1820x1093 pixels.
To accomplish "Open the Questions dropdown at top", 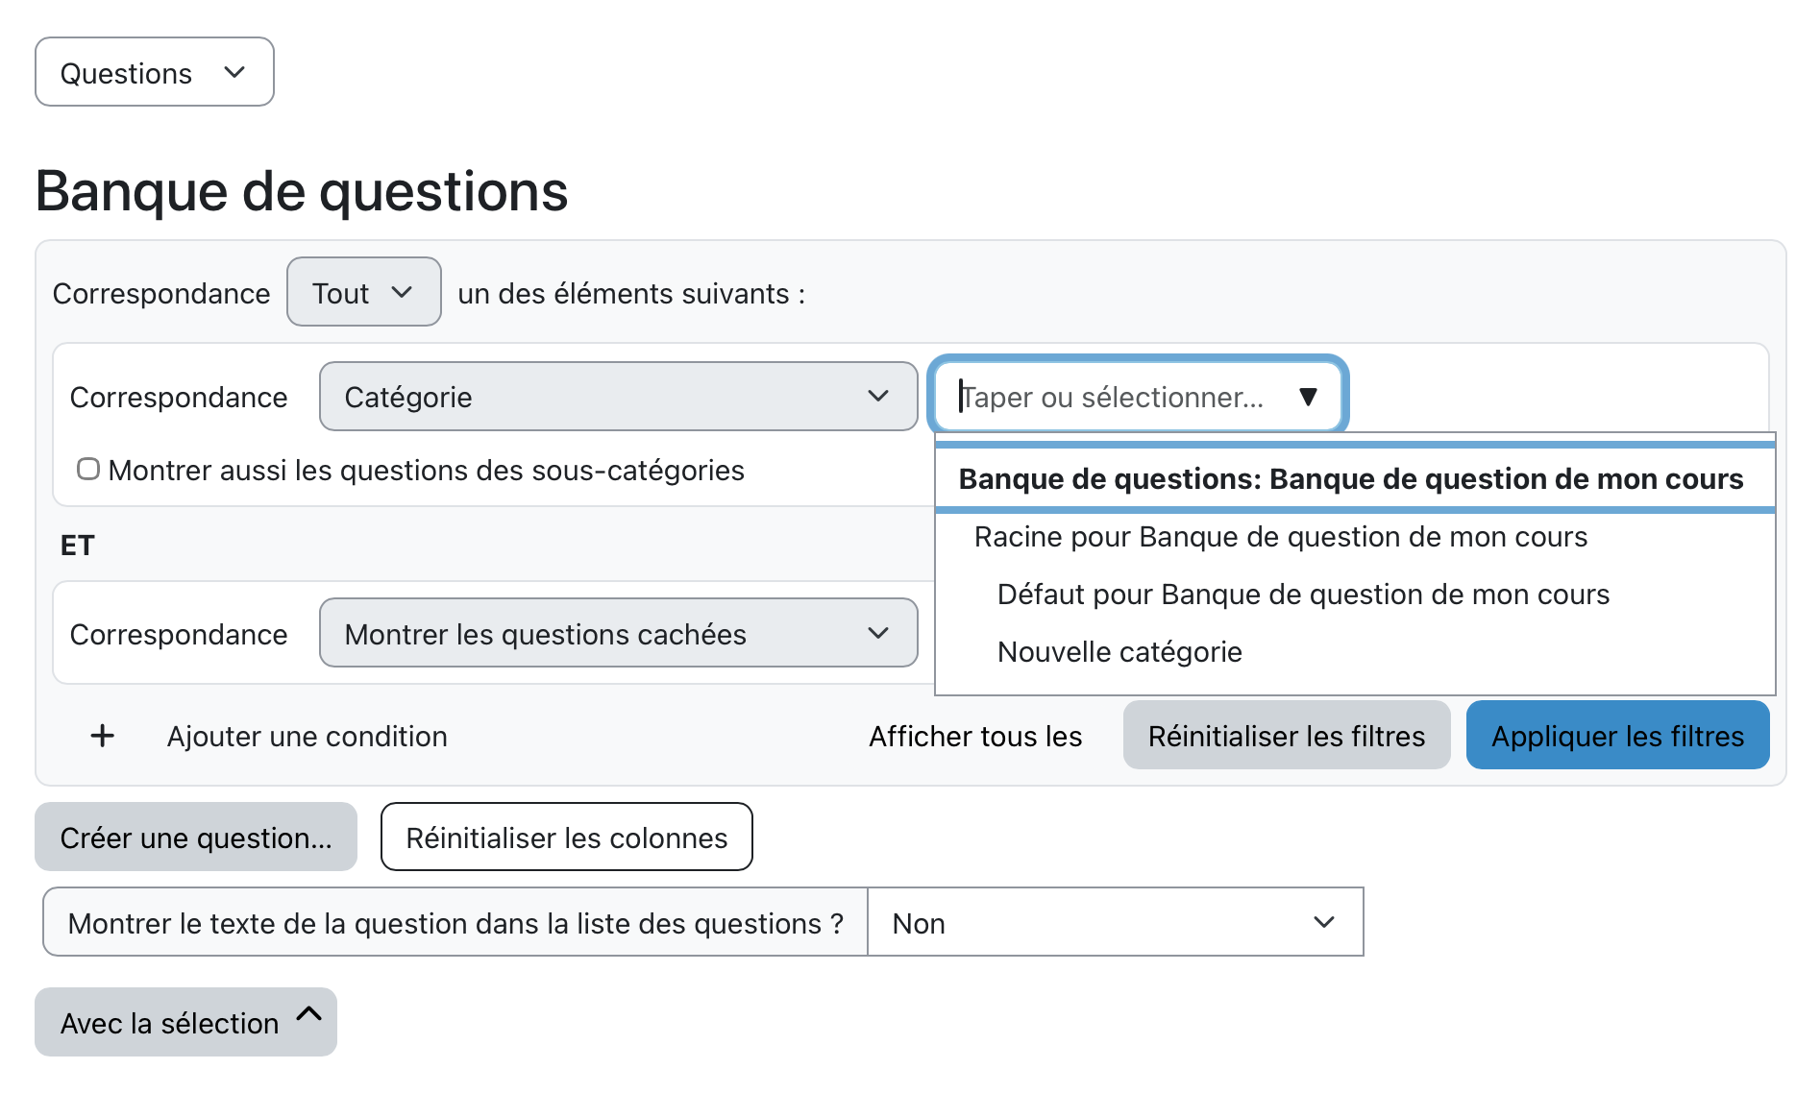I will tap(154, 73).
